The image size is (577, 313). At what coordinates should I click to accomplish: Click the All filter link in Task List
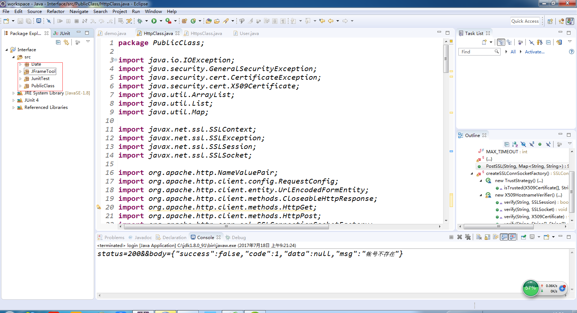click(x=513, y=52)
